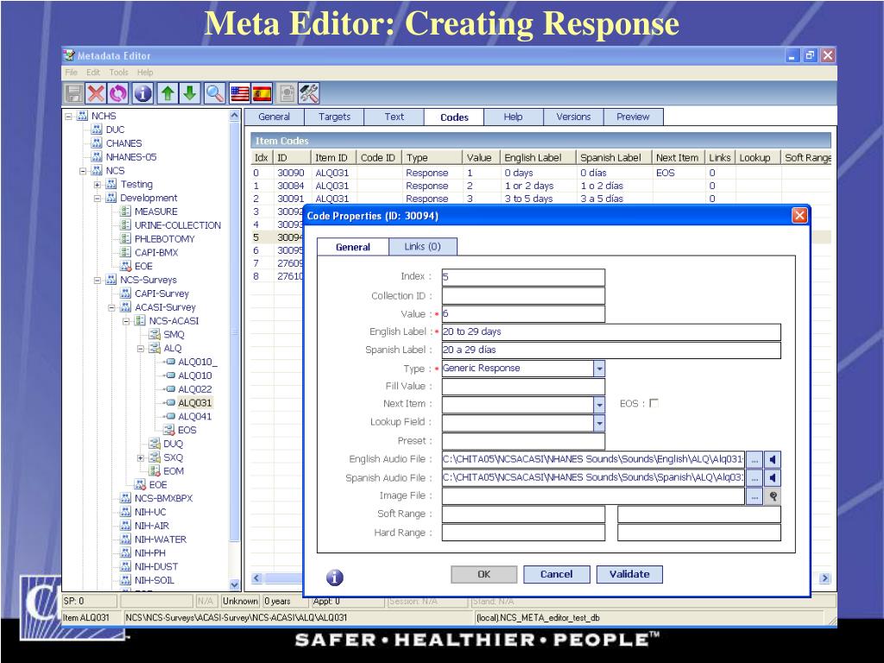Switch to the Text tab
The height and width of the screenshot is (663, 884).
(x=394, y=117)
